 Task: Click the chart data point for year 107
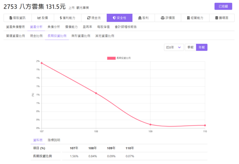[x=42, y=63]
